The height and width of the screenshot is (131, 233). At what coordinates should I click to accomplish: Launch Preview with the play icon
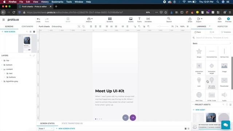point(228,19)
